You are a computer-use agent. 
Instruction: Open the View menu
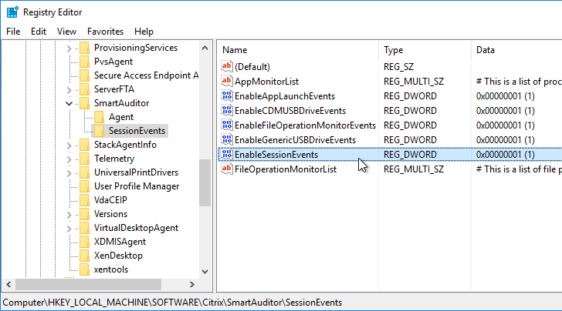66,32
